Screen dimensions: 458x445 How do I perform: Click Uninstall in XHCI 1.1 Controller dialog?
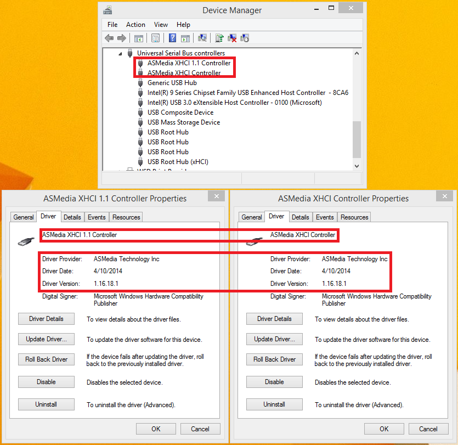click(x=46, y=404)
